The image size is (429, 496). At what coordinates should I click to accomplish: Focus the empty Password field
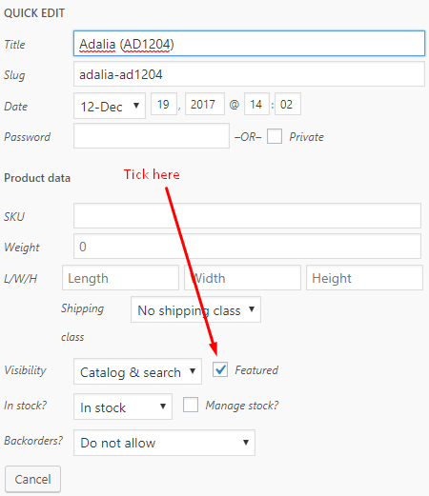[152, 136]
